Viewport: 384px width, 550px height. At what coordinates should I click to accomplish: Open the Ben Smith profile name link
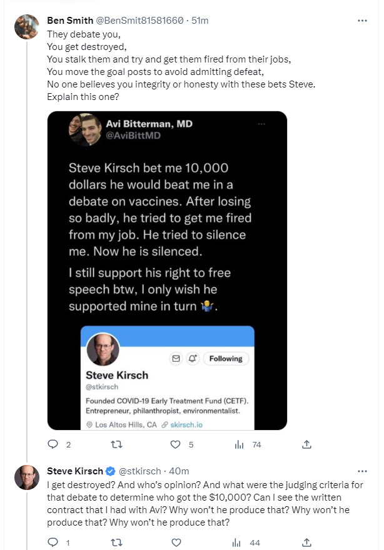69,21
